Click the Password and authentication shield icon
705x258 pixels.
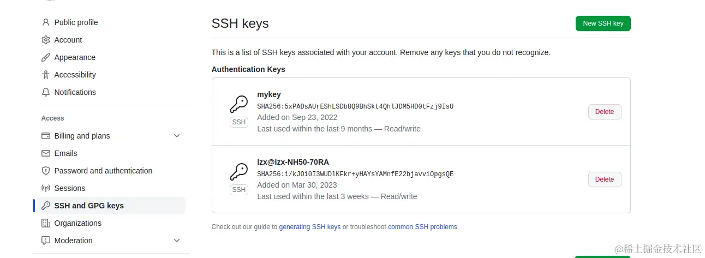tap(46, 171)
